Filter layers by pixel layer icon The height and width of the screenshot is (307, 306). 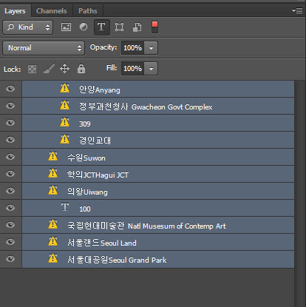pyautogui.click(x=66, y=27)
